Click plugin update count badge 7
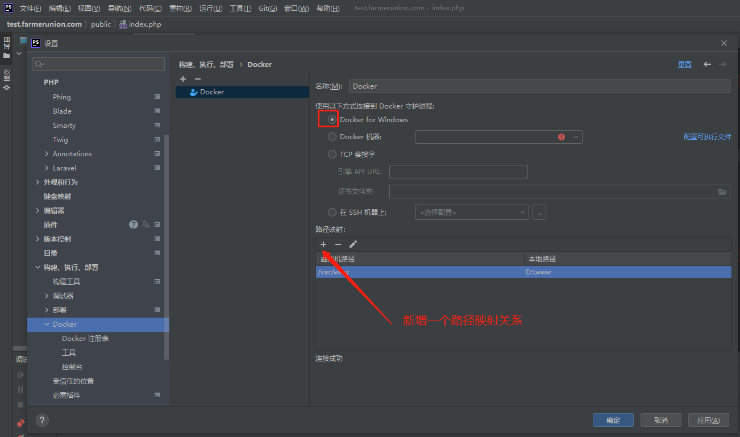 tap(134, 224)
